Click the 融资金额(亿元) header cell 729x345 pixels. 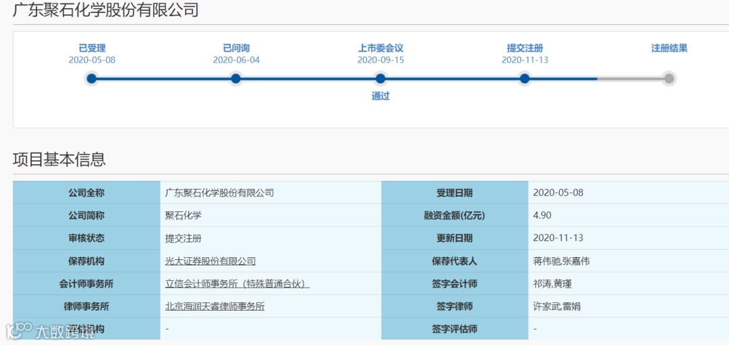[455, 215]
